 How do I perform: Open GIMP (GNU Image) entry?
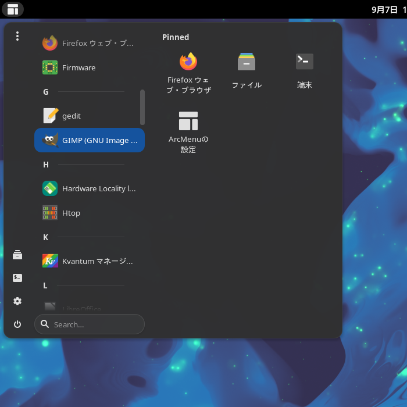click(x=90, y=140)
